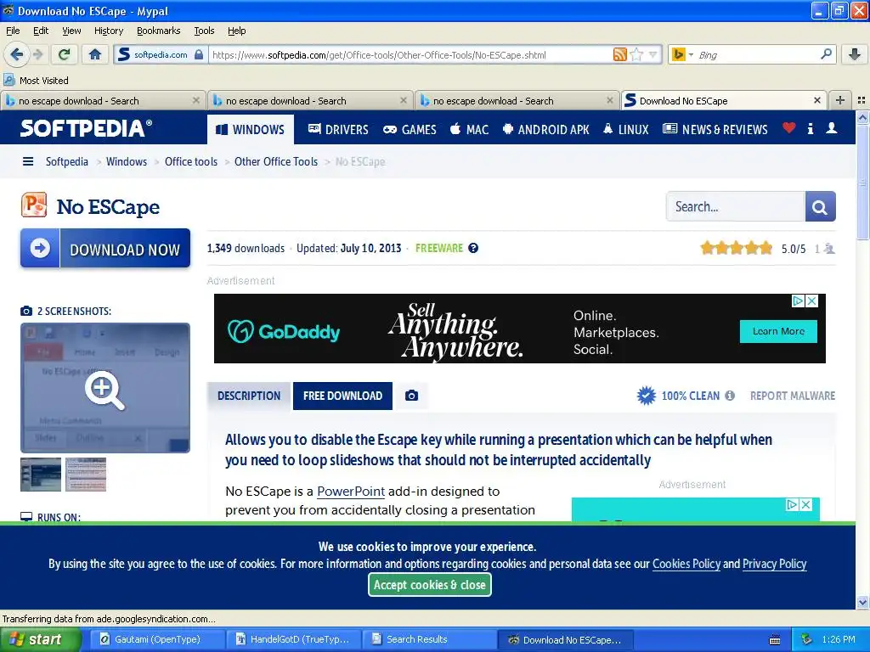Open the Bookmarks menu

click(x=159, y=31)
